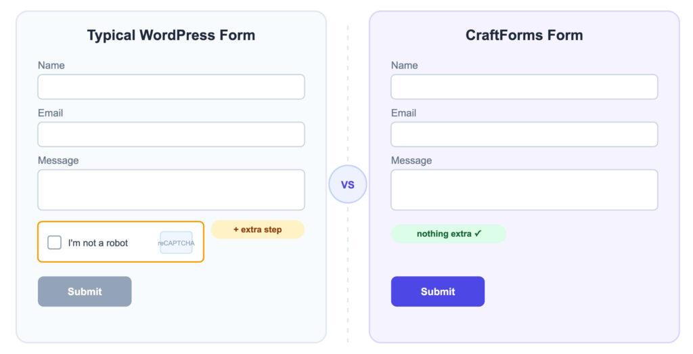
Task: Click the + extra step badge
Action: [258, 230]
